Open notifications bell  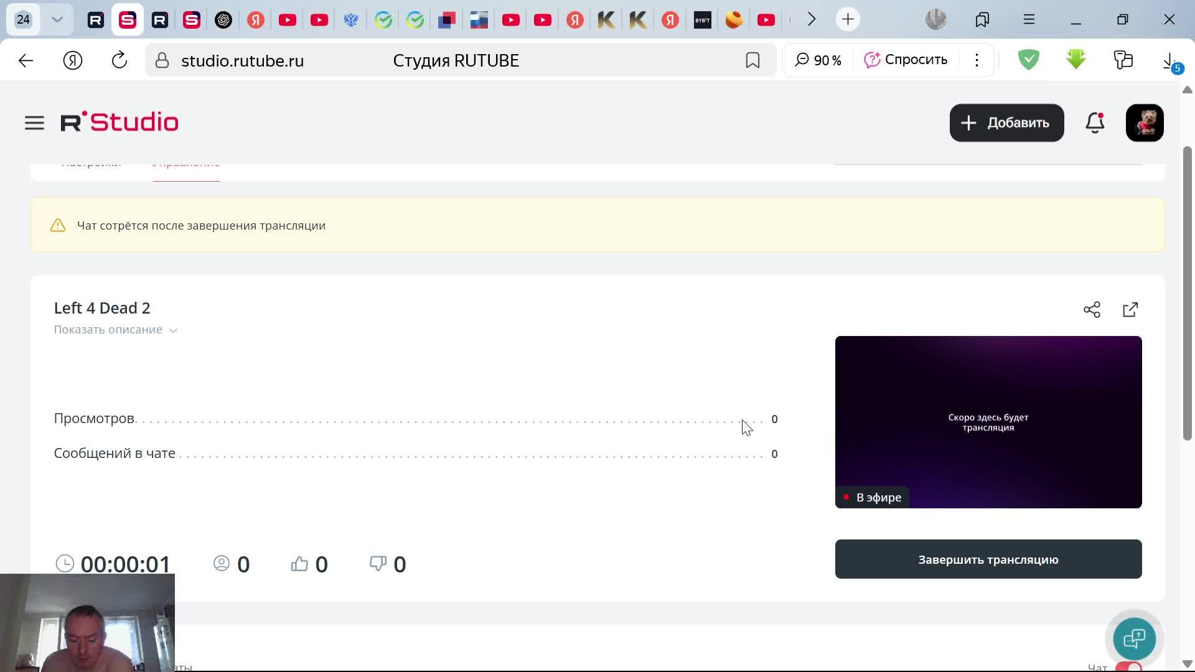1095,123
